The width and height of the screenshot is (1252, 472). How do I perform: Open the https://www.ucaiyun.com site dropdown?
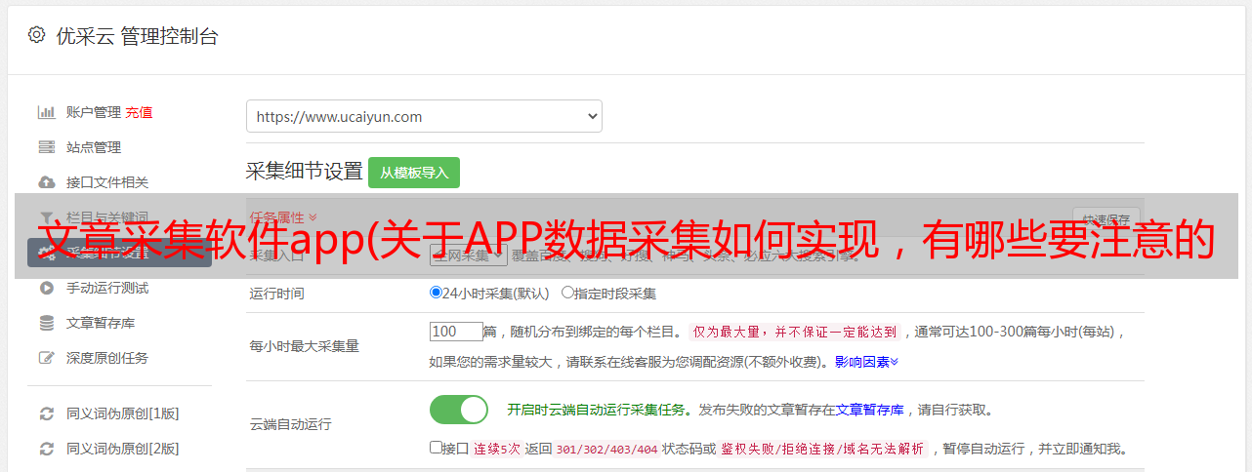click(424, 116)
